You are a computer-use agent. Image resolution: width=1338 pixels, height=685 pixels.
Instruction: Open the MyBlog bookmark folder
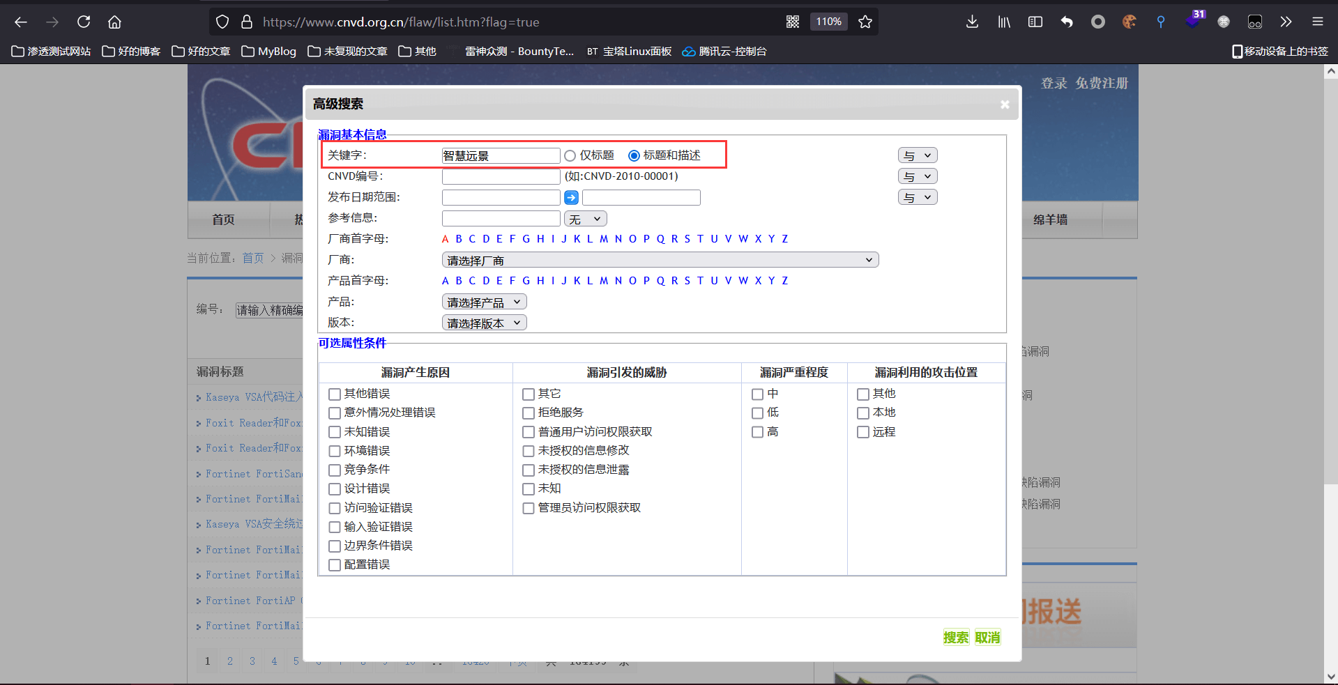point(268,51)
